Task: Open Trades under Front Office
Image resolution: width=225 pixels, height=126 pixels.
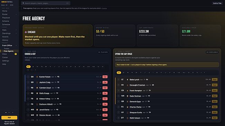Action: point(7,49)
